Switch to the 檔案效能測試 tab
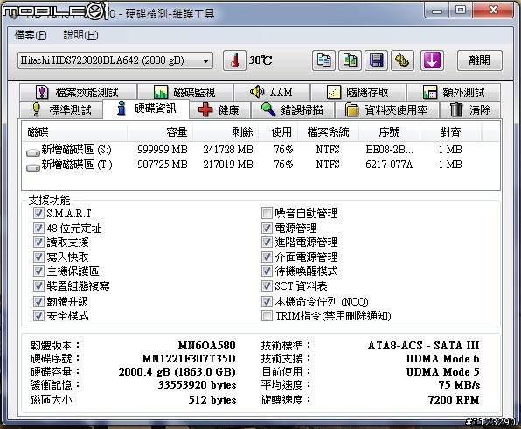The height and width of the screenshot is (429, 521). pyautogui.click(x=78, y=92)
